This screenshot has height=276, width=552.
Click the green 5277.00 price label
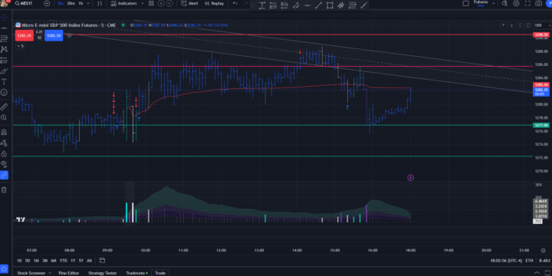point(541,125)
